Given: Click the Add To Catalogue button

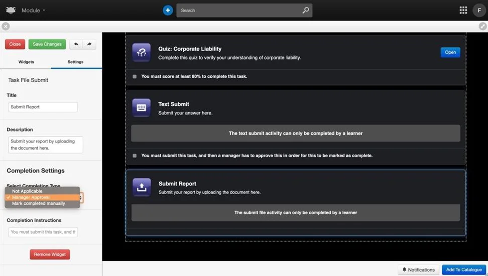Looking at the screenshot, I should pos(463,269).
